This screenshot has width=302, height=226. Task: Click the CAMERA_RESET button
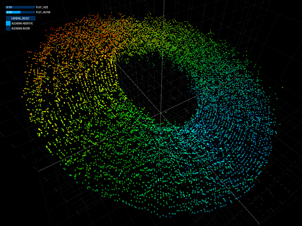pos(20,19)
